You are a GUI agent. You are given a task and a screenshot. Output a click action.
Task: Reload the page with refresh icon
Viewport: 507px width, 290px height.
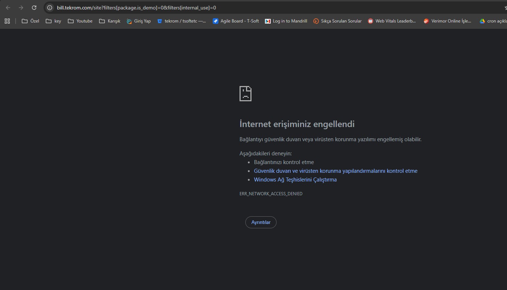[34, 8]
